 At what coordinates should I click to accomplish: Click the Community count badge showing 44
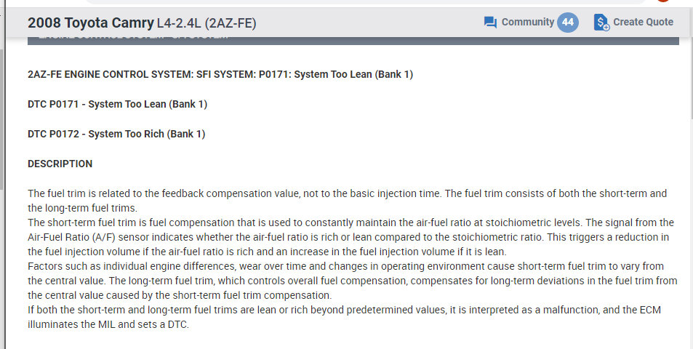(568, 23)
